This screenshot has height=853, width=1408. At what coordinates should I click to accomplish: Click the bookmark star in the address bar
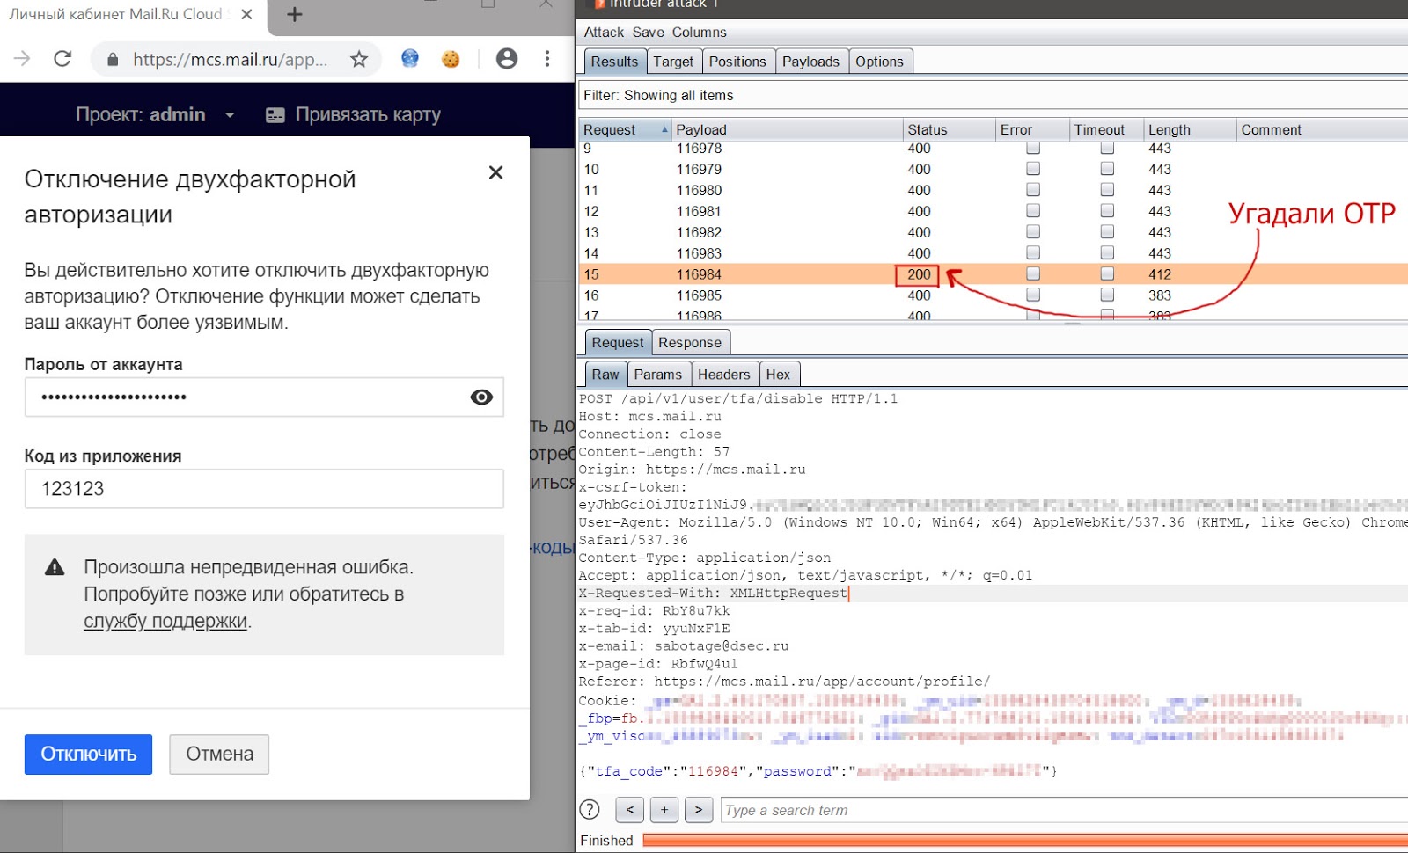tap(359, 59)
